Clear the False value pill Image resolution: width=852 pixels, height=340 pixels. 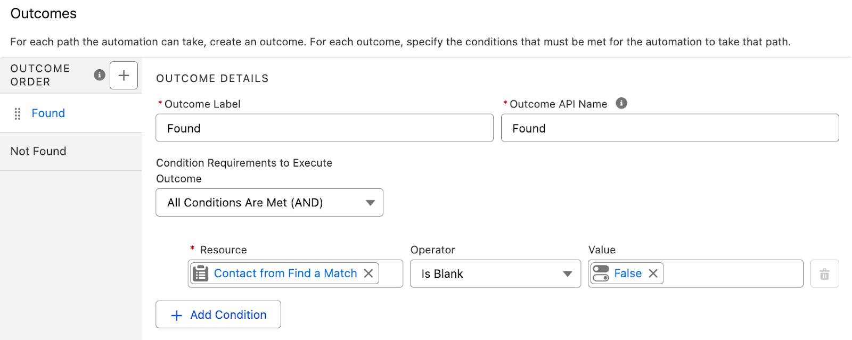(653, 273)
